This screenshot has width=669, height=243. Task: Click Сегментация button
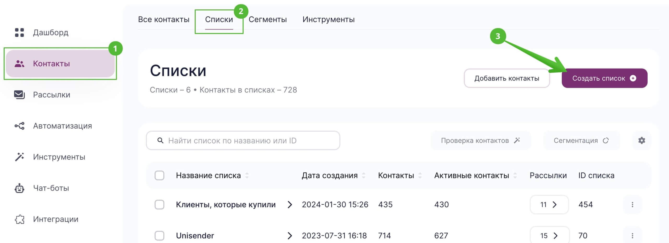(x=581, y=141)
